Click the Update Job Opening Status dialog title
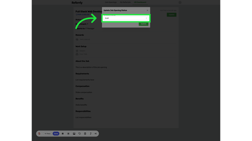252x141 pixels. click(115, 10)
